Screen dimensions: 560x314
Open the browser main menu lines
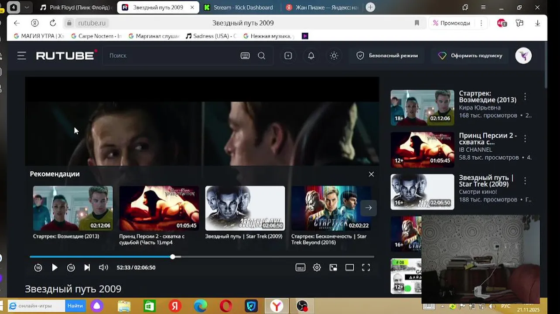pos(483,7)
